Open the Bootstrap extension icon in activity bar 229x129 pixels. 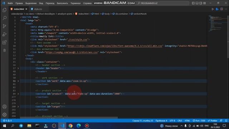tap(5, 50)
